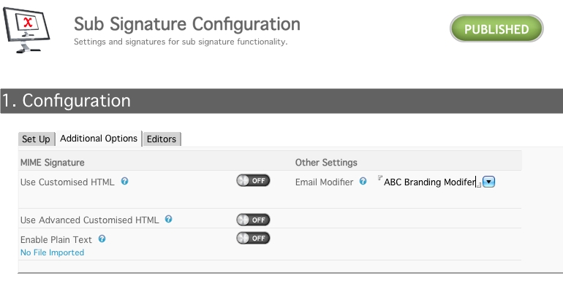Open help for Use Advanced Customised HTML
563x286 pixels.
point(168,219)
